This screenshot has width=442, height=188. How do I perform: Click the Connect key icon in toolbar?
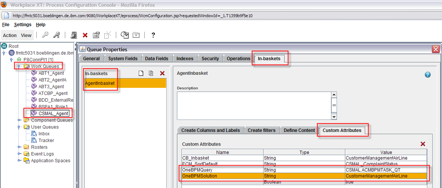pyautogui.click(x=45, y=35)
